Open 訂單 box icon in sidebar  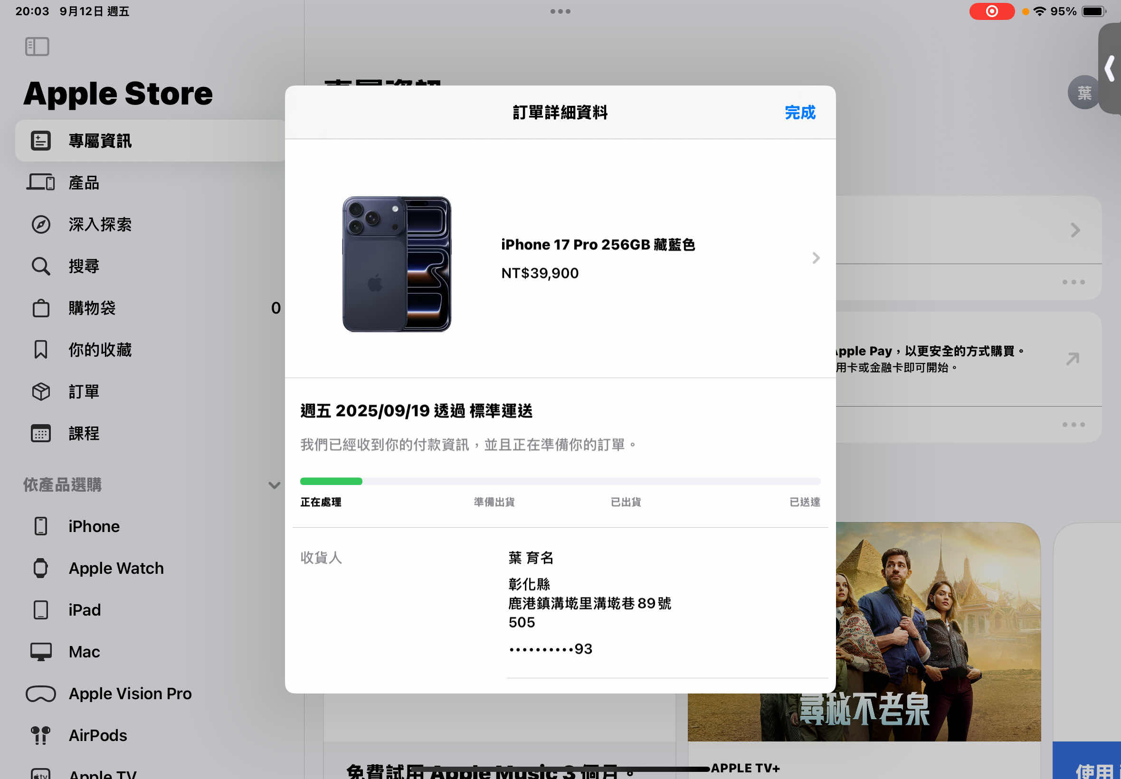pos(40,392)
